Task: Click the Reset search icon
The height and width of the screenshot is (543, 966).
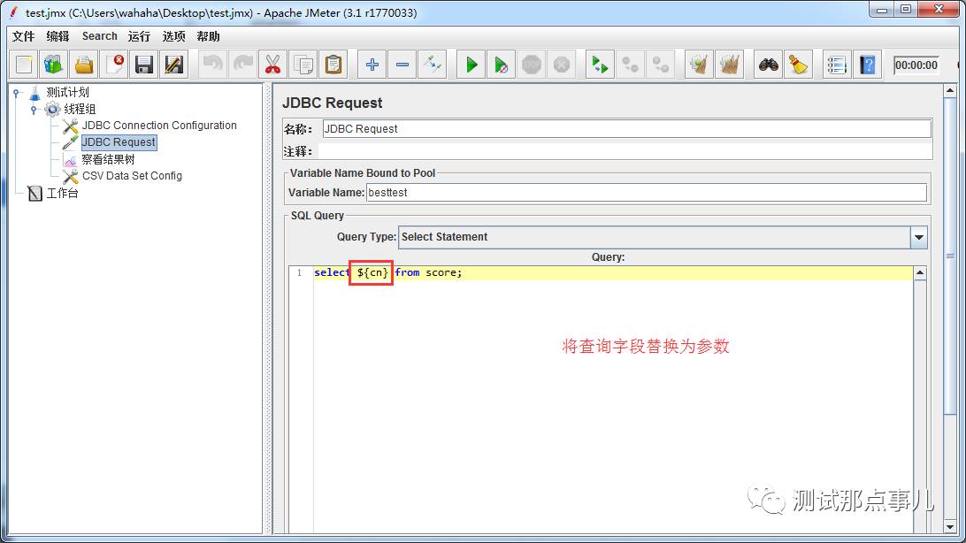Action: (x=799, y=65)
